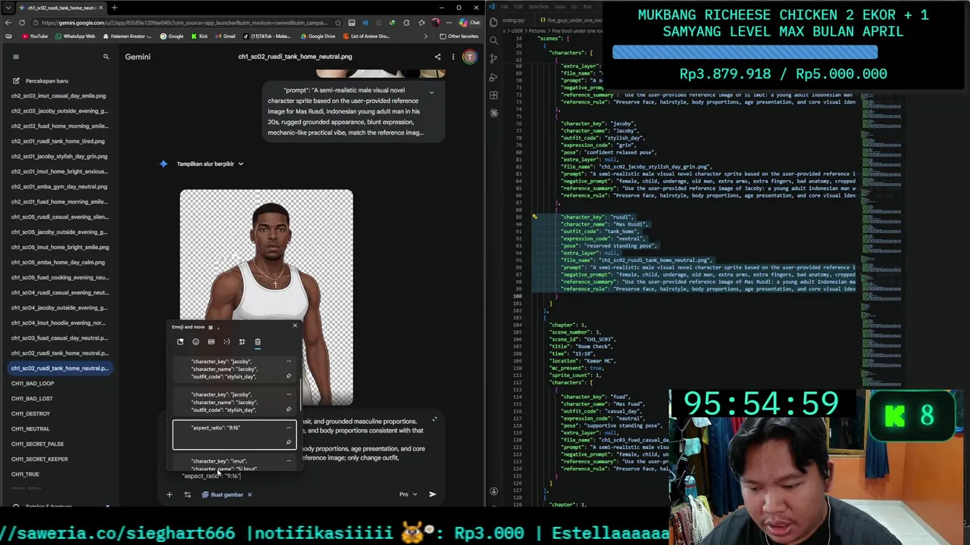Open the Google account avatar in Gemini

(x=470, y=57)
